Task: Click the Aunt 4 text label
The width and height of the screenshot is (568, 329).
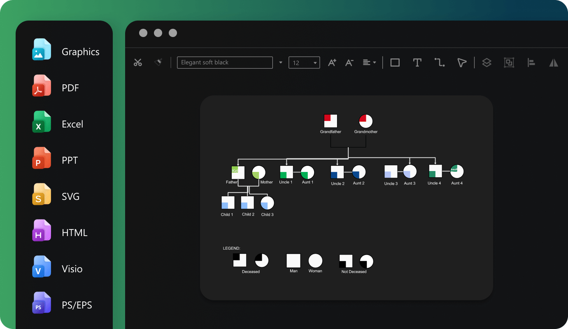Action: click(457, 183)
